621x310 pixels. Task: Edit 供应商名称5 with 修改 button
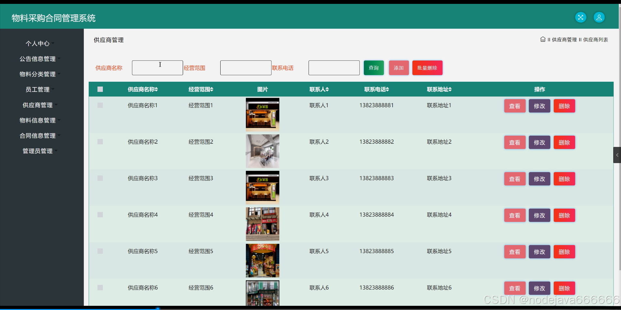tap(539, 252)
